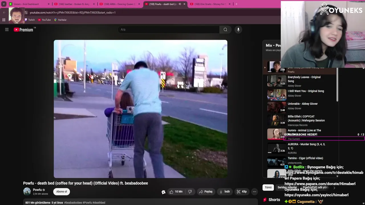Image resolution: width=365 pixels, height=205 pixels.
Task: Play I Still Want You thumbnail
Action: pos(277,95)
